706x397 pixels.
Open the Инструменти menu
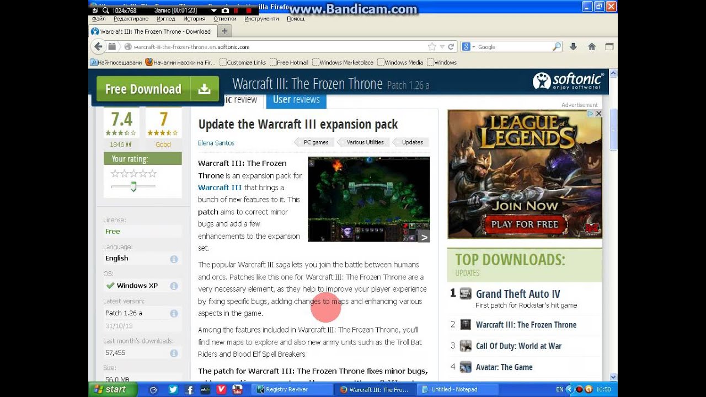coord(261,18)
